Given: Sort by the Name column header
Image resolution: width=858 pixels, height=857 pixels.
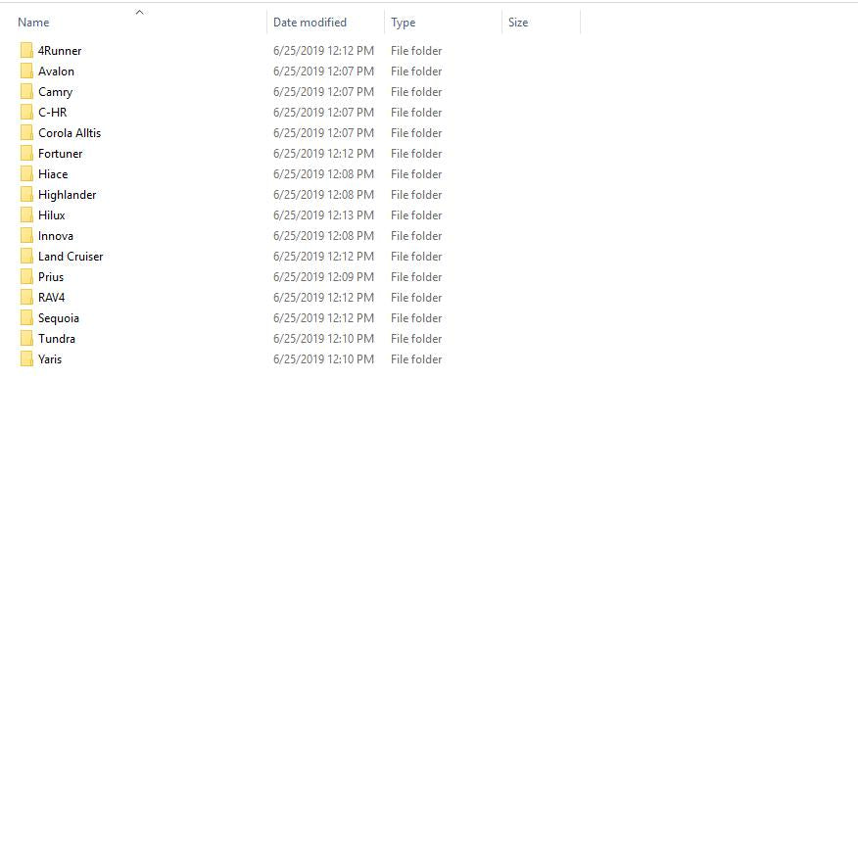Looking at the screenshot, I should (x=33, y=23).
